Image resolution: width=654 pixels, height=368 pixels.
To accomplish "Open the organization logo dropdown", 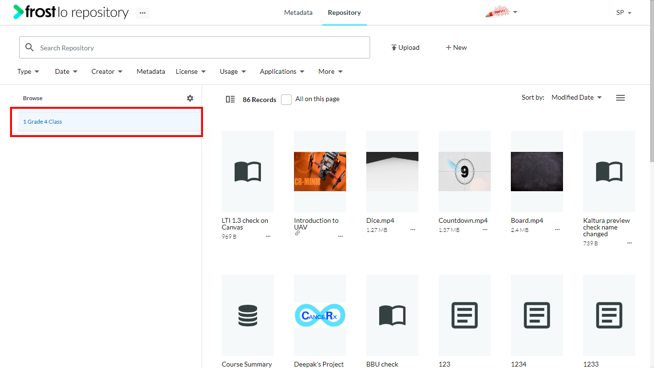I will pyautogui.click(x=501, y=12).
